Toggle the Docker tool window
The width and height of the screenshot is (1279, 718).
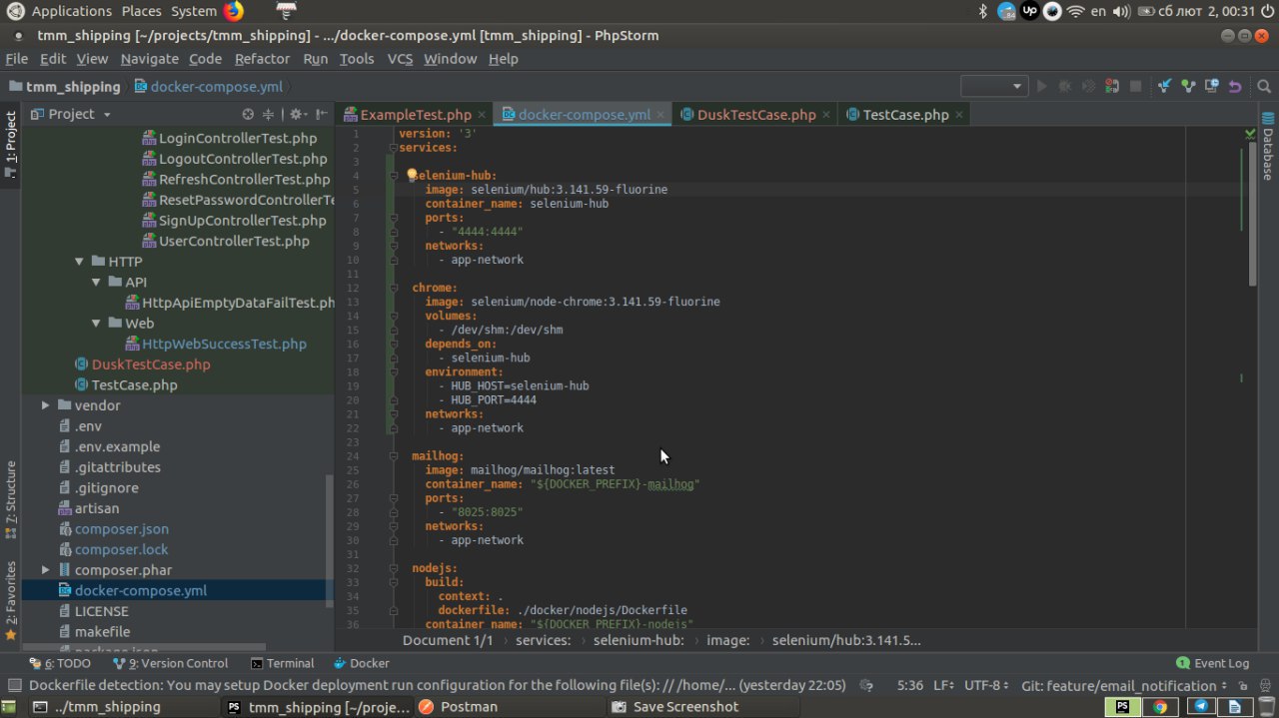coord(362,663)
